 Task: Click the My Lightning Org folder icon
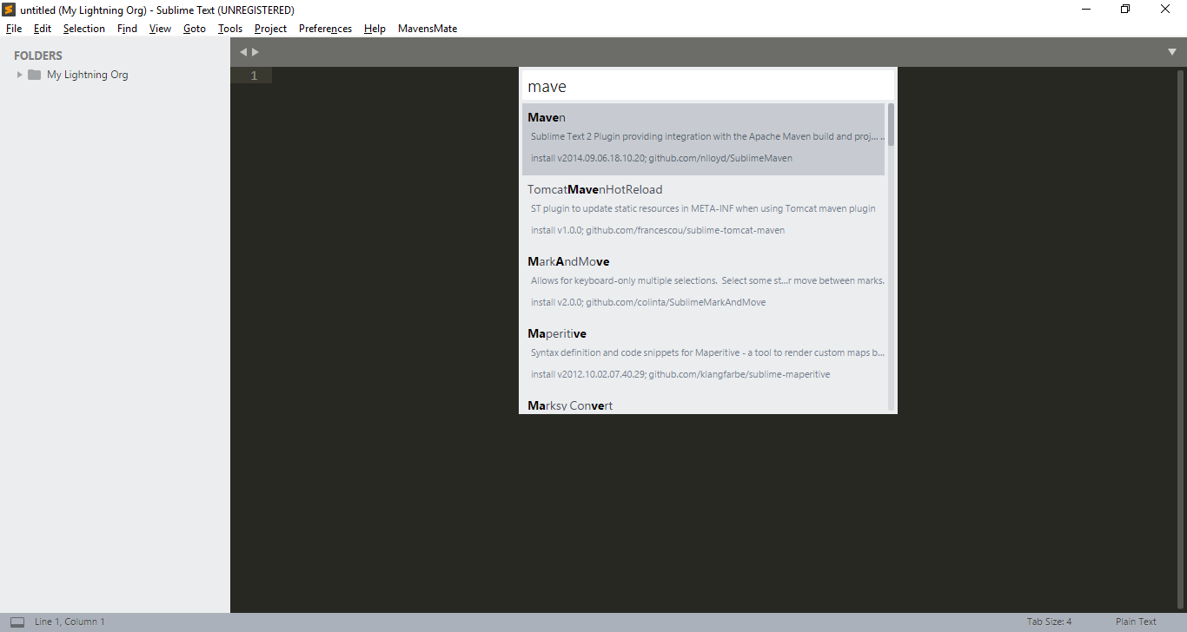(x=35, y=75)
